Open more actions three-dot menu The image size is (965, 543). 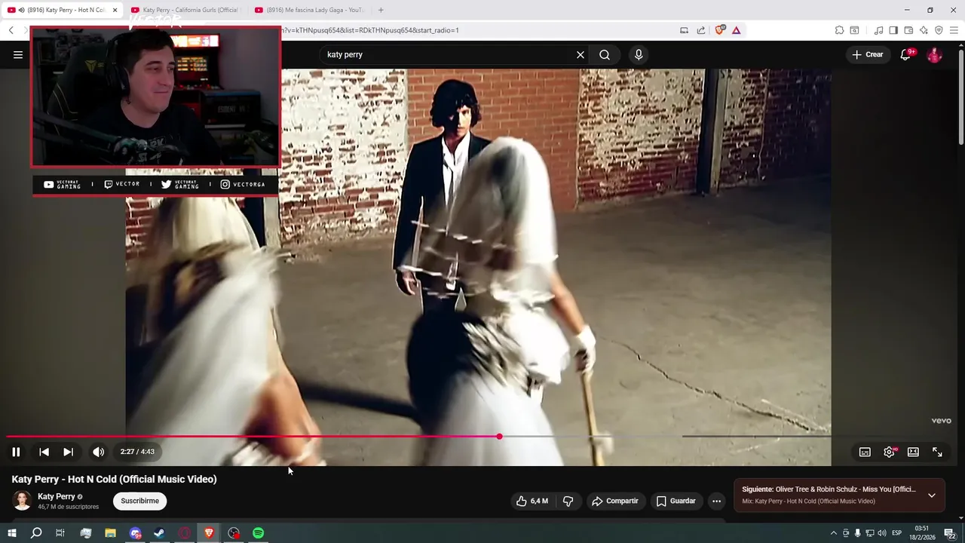717,501
